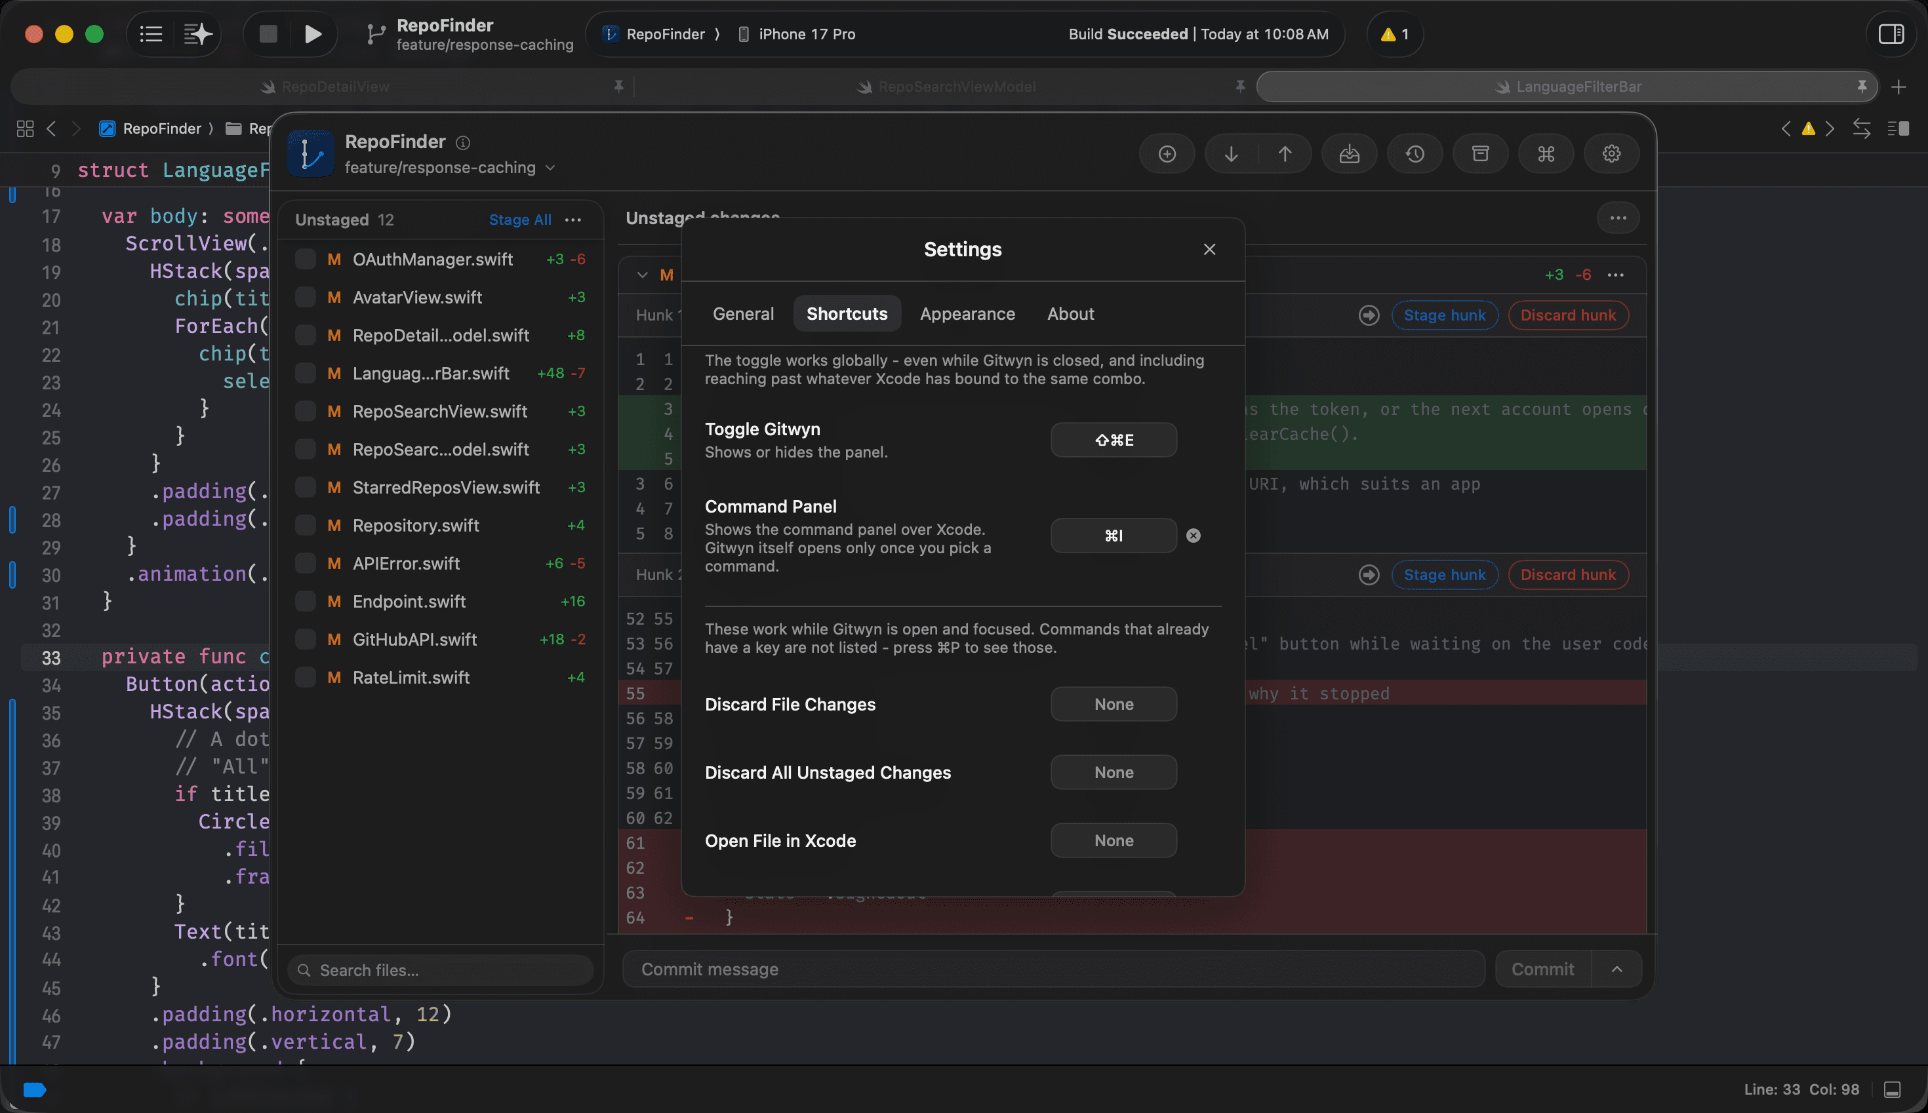The height and width of the screenshot is (1113, 1928).
Task: Click the push up-arrow icon in Gitwyn
Action: 1285,155
